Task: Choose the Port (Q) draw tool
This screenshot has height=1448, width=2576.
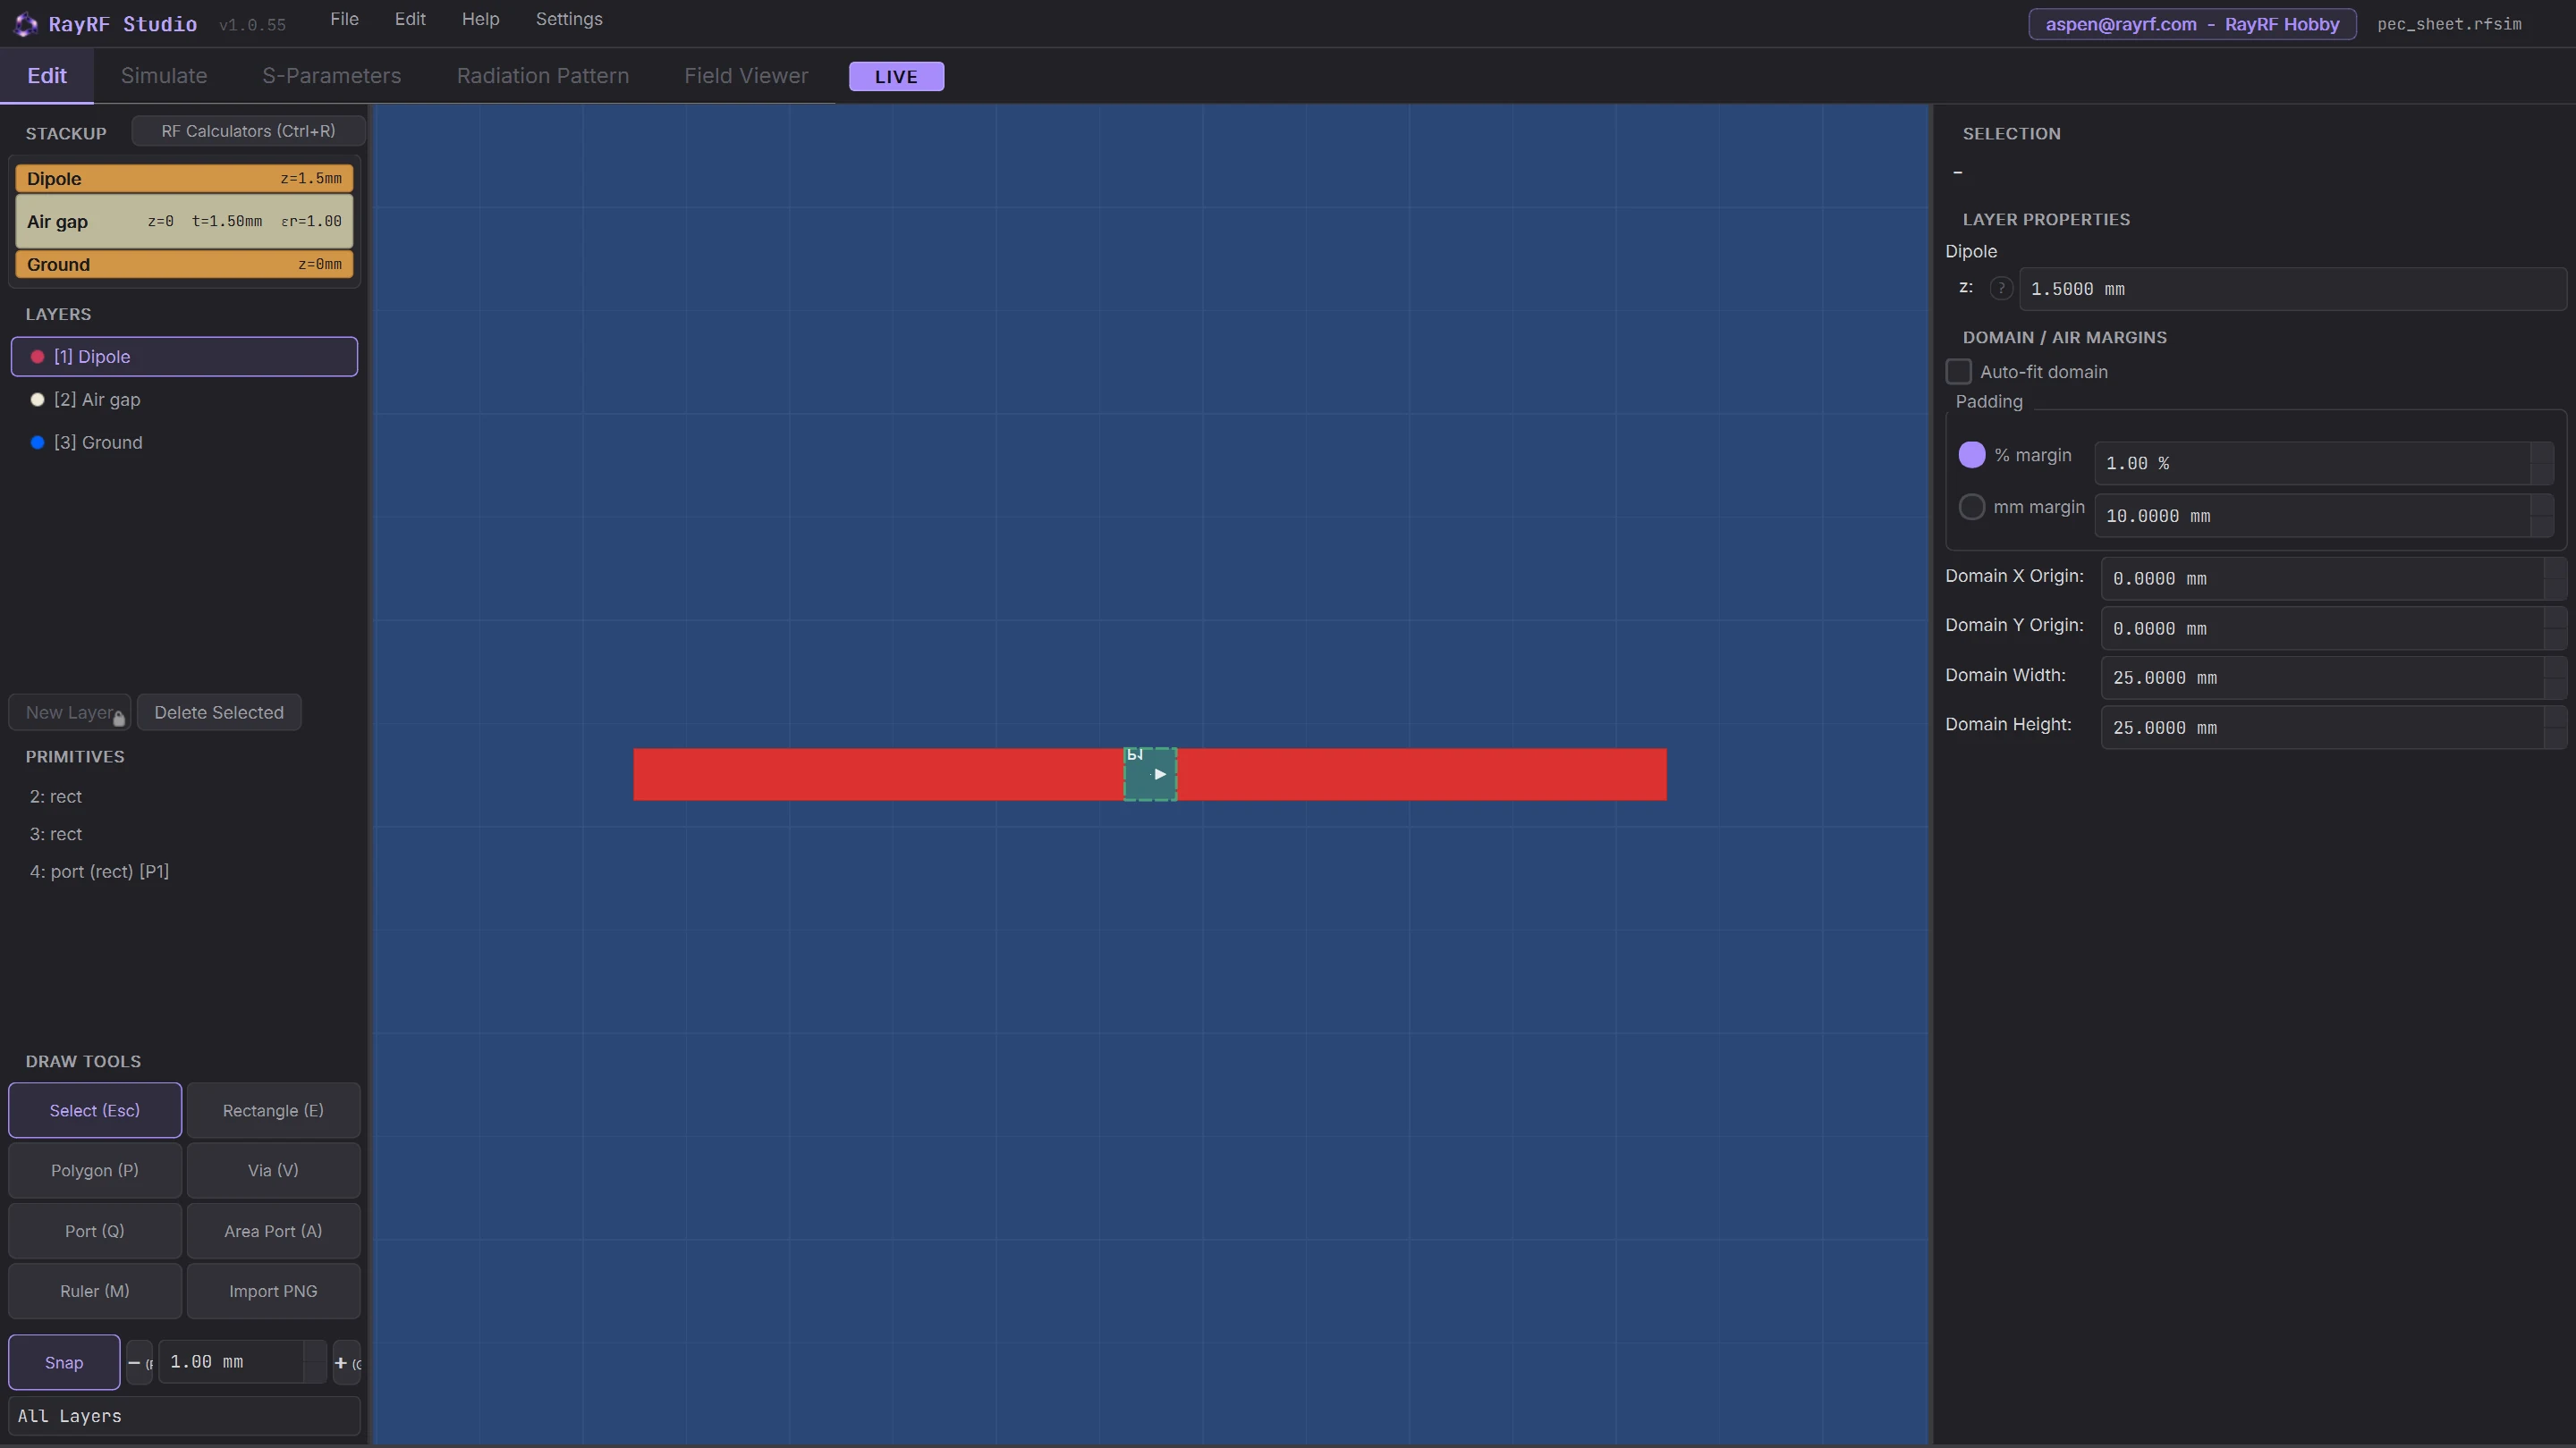Action: (x=95, y=1231)
